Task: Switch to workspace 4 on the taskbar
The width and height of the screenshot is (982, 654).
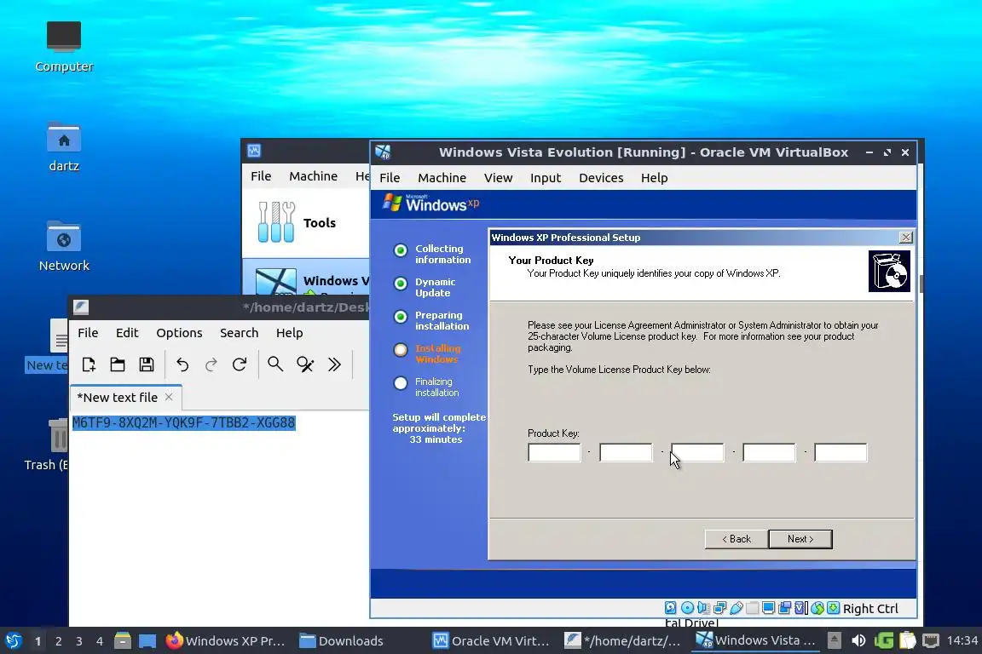Action: coord(100,641)
